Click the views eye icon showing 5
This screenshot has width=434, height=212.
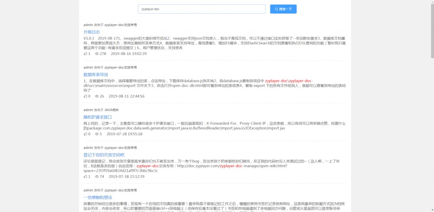coord(97,134)
